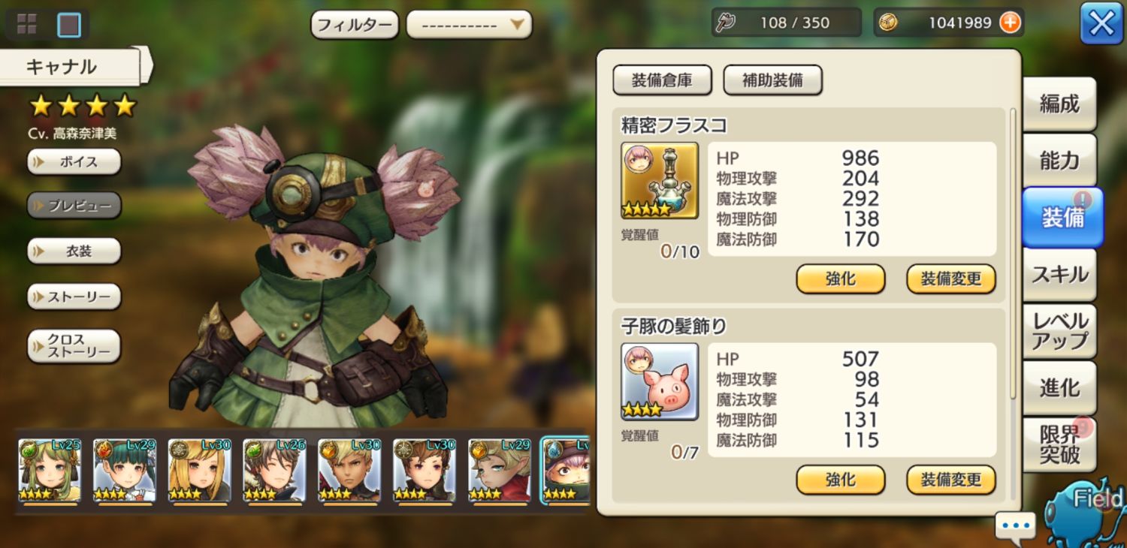Screen dimensions: 1127x548
Task: Click the axe inventory count icon
Action: click(x=726, y=23)
